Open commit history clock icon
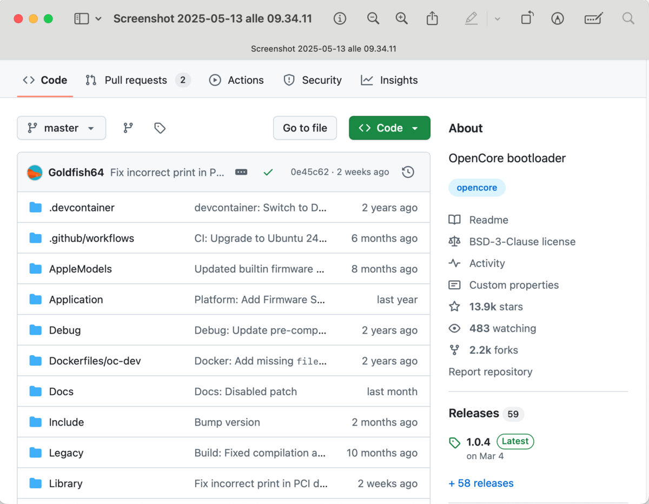This screenshot has height=504, width=649. (x=408, y=173)
